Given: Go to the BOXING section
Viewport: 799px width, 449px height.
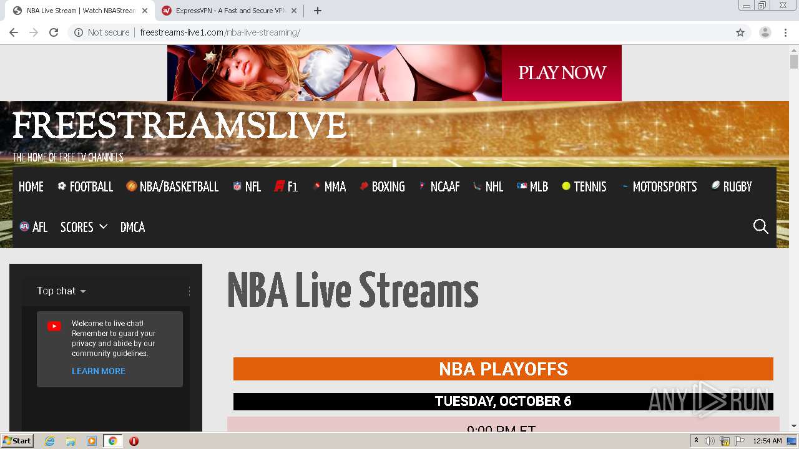Looking at the screenshot, I should [x=382, y=186].
